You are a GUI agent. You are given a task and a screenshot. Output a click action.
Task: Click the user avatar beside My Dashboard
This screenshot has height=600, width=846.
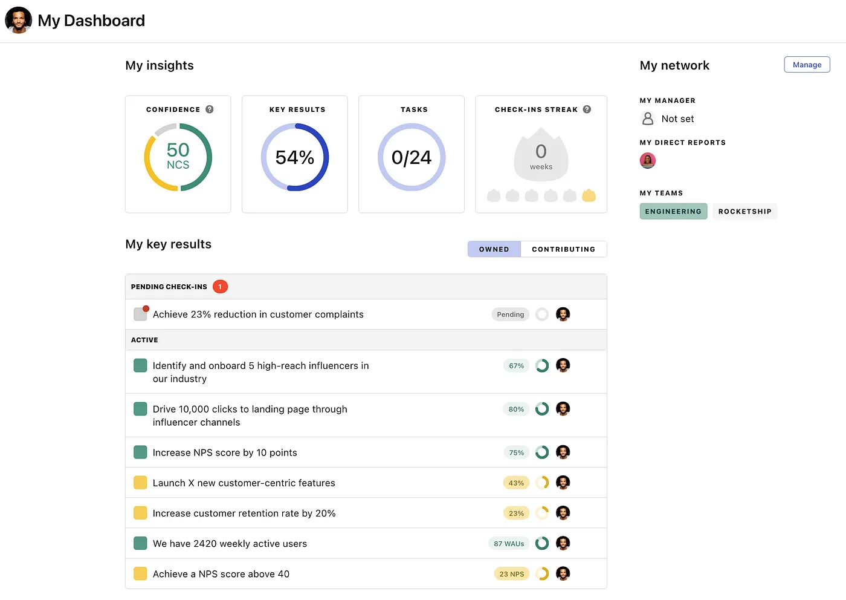click(18, 20)
